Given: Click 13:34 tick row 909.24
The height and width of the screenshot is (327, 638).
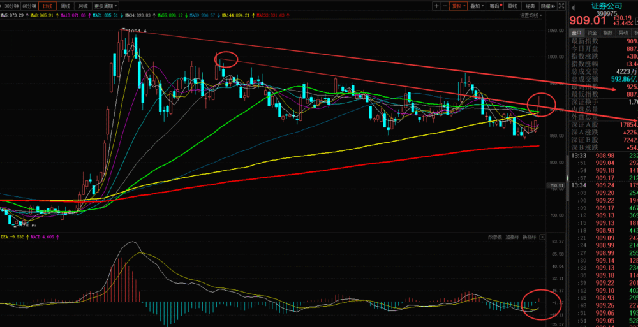Looking at the screenshot, I should (x=604, y=185).
